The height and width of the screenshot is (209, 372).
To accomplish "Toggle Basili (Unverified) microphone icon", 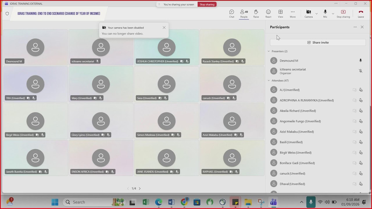I will click(x=361, y=142).
